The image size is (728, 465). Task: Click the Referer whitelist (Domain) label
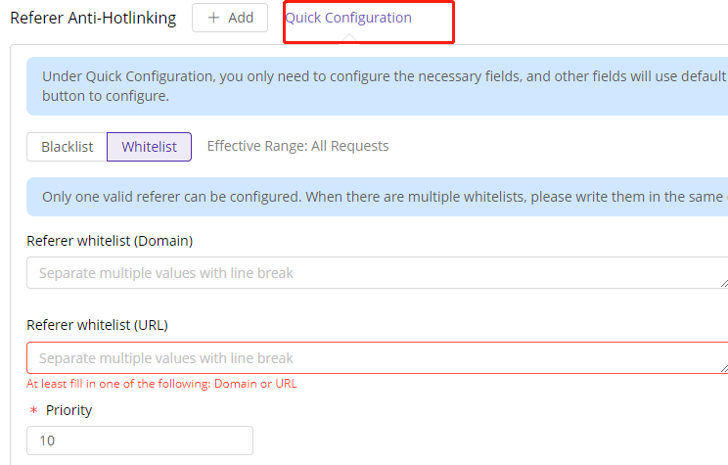click(110, 241)
